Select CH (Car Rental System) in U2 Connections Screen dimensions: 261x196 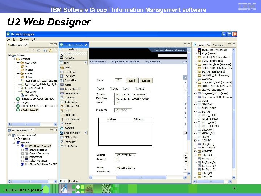(38, 146)
